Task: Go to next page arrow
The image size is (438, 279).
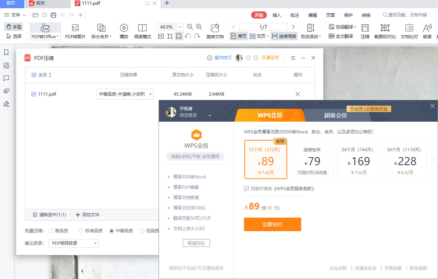Action: pyautogui.click(x=293, y=27)
